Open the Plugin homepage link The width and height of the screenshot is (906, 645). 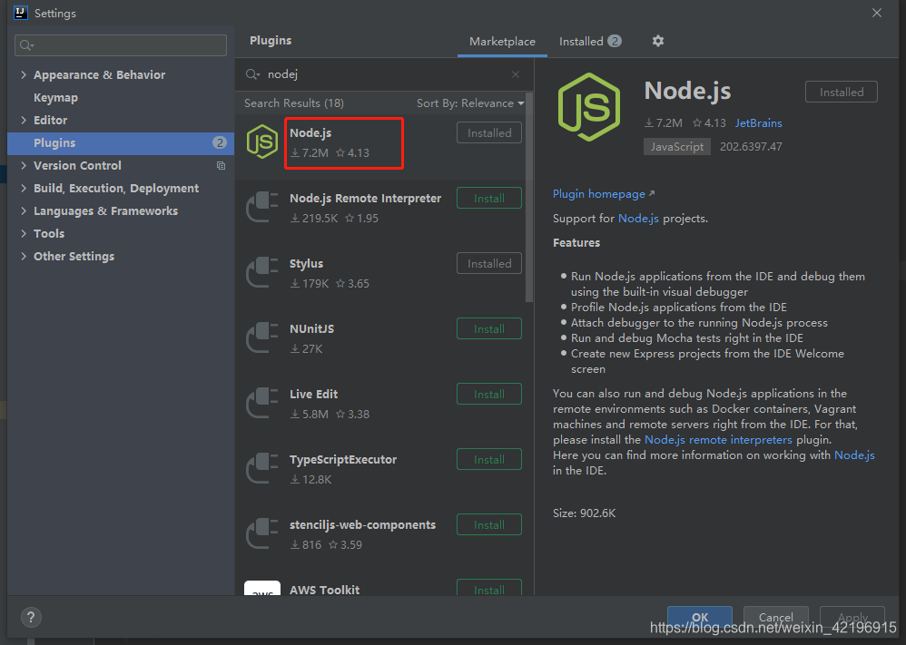(x=603, y=194)
